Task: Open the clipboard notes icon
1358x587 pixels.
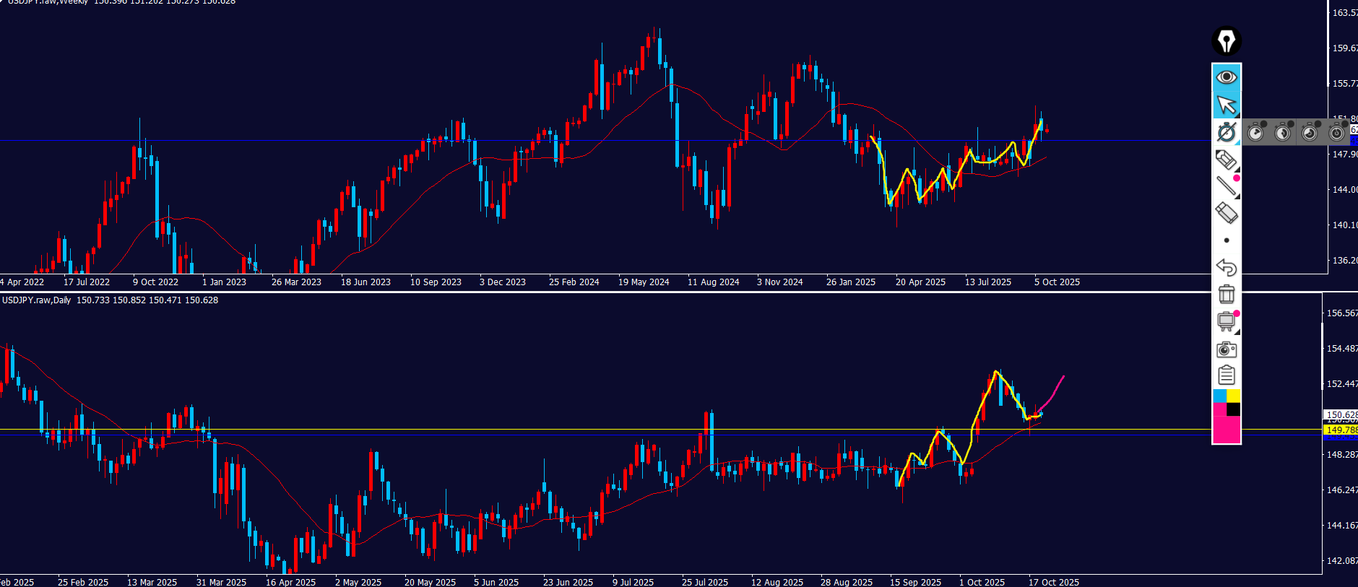Action: 1226,375
